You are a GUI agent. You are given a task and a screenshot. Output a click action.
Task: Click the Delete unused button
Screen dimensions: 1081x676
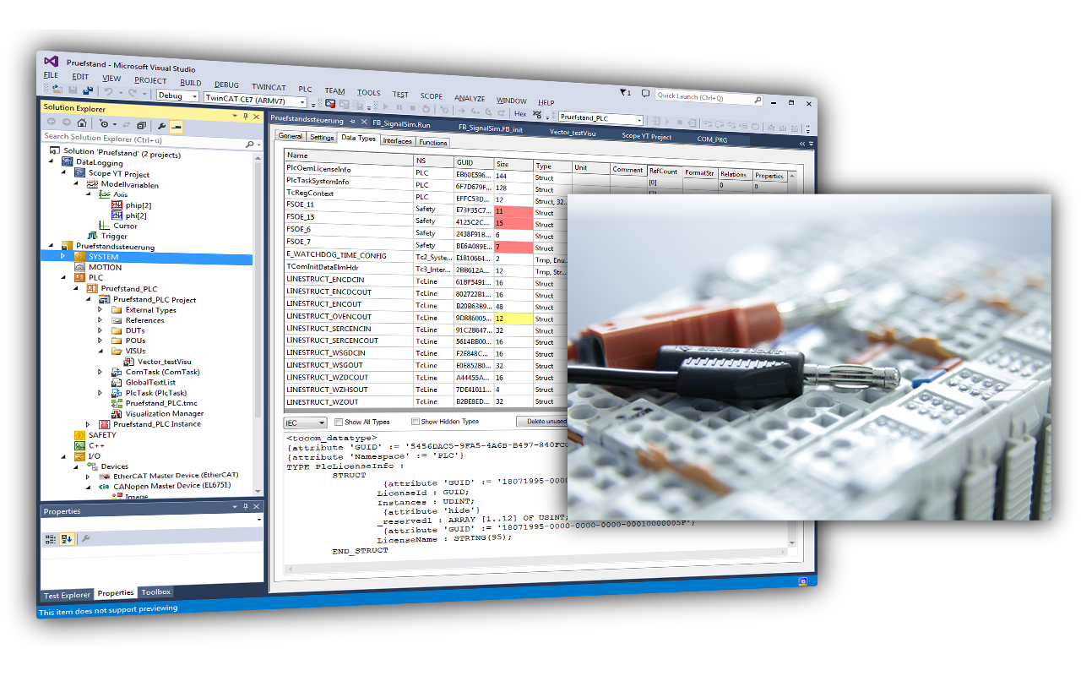(541, 421)
